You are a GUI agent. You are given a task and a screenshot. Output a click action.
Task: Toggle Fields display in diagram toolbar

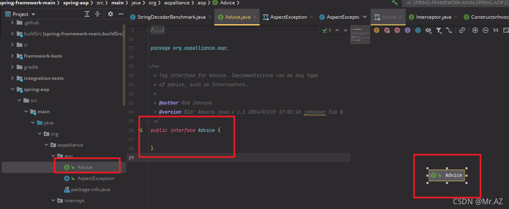point(377,30)
